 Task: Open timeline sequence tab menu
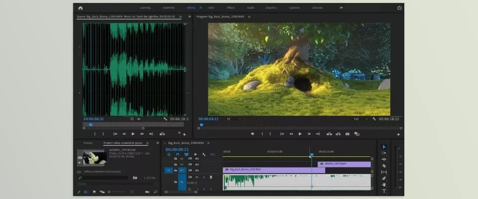pos(209,143)
